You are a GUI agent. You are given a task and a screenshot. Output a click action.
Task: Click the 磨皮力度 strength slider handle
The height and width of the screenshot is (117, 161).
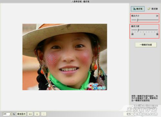(x=138, y=30)
